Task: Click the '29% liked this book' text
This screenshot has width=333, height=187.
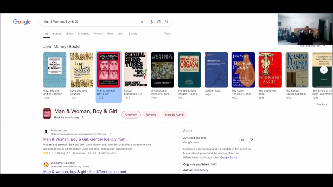Action: click(195, 138)
